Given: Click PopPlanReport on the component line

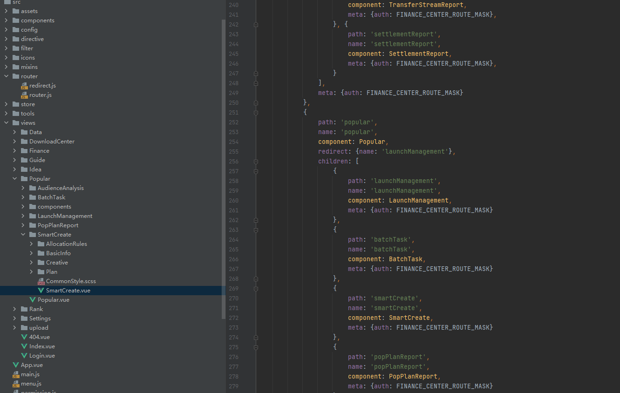Looking at the screenshot, I should [413, 376].
